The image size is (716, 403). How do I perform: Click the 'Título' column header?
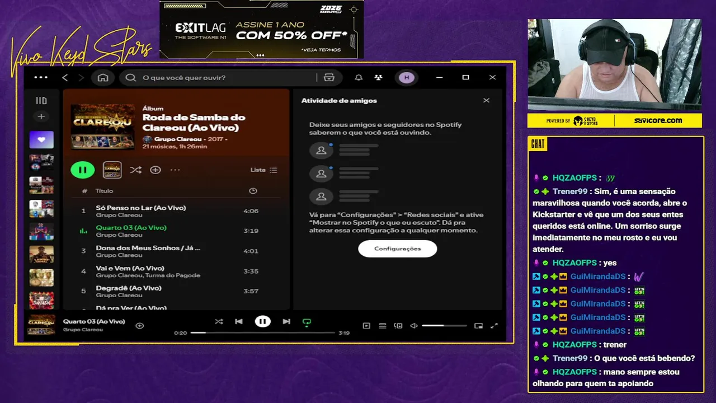(104, 191)
